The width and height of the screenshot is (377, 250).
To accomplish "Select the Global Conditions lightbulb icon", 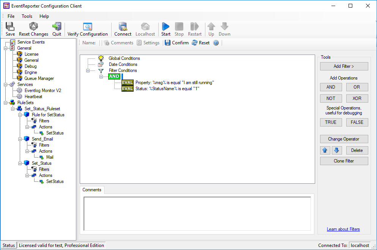I will (x=101, y=58).
